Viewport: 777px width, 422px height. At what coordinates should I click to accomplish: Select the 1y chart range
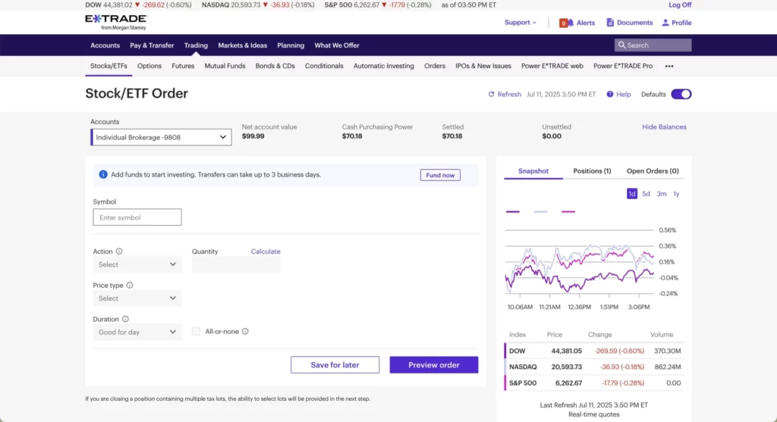coord(676,194)
